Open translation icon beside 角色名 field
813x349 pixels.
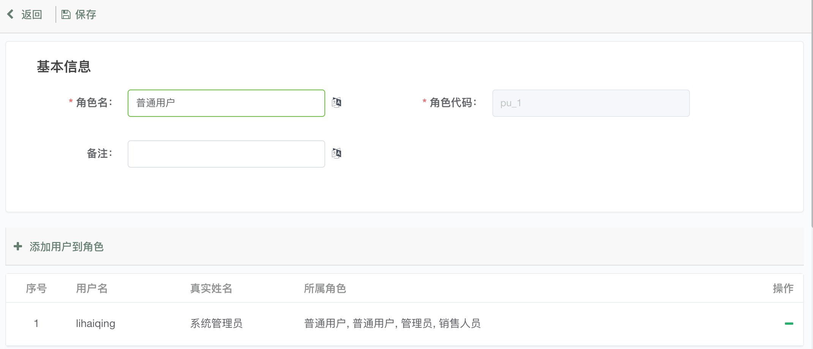pyautogui.click(x=337, y=102)
